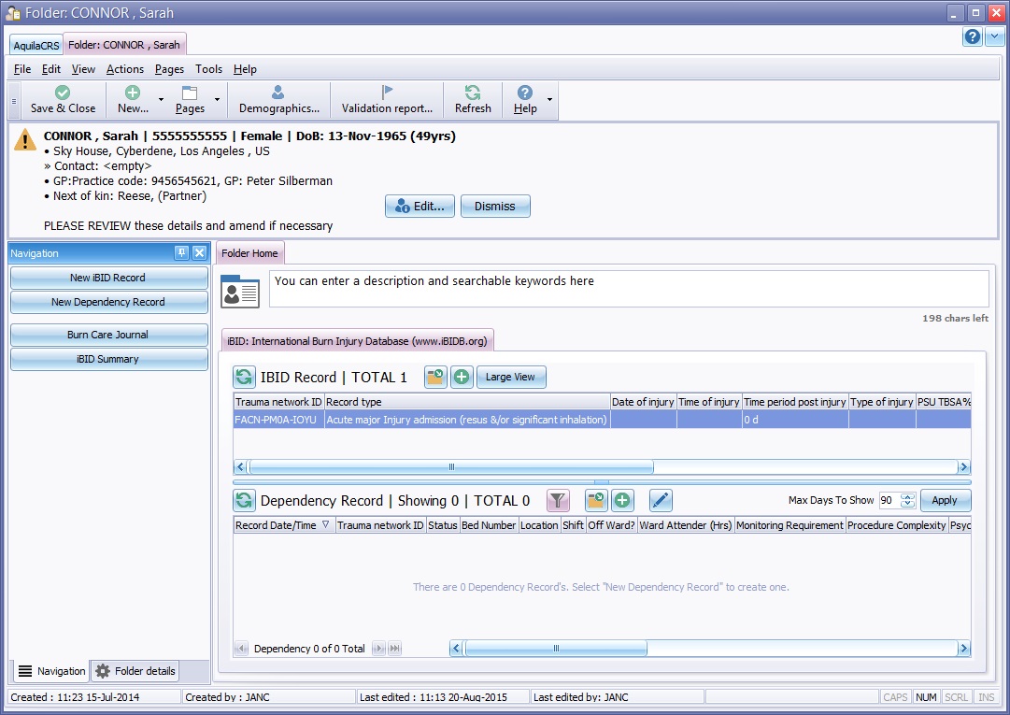Refresh the IBID Record list
Screen dimensions: 1010x715
coord(244,377)
